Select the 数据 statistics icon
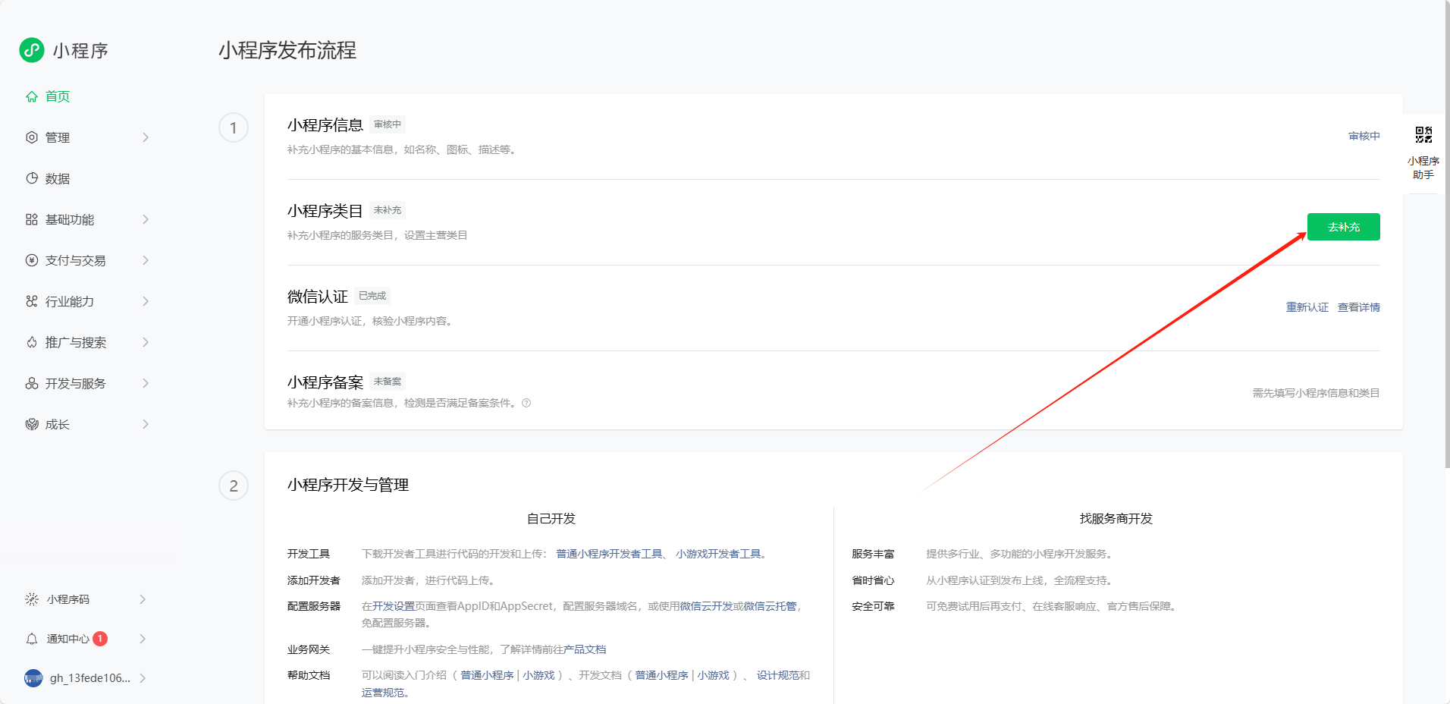 coord(32,178)
